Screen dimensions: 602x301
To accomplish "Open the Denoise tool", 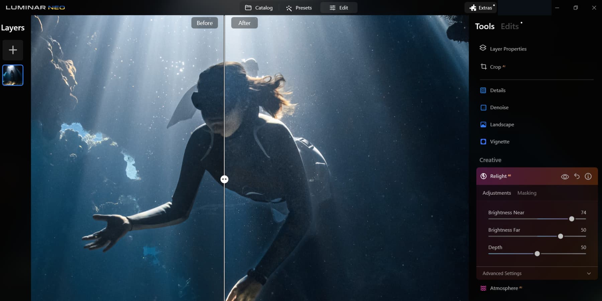I will pos(499,107).
